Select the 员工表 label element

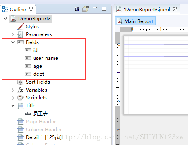click(x=40, y=114)
